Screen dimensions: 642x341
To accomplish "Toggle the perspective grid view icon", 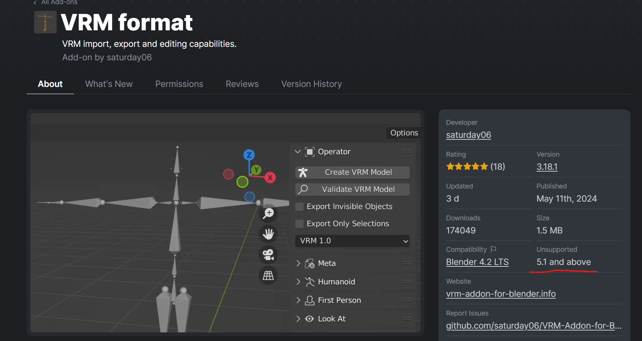I will point(268,276).
